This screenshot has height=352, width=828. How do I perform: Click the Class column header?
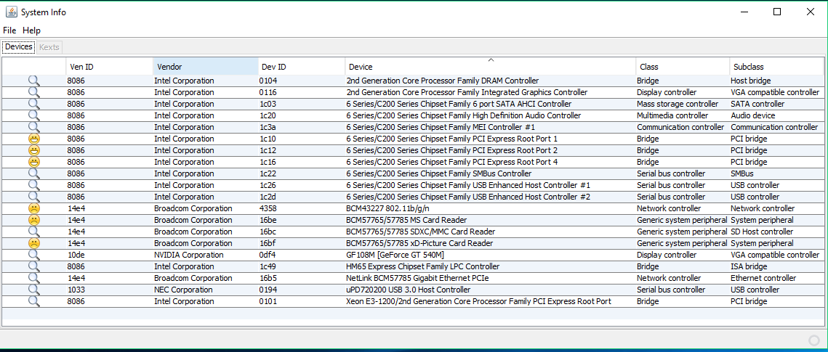pos(683,66)
